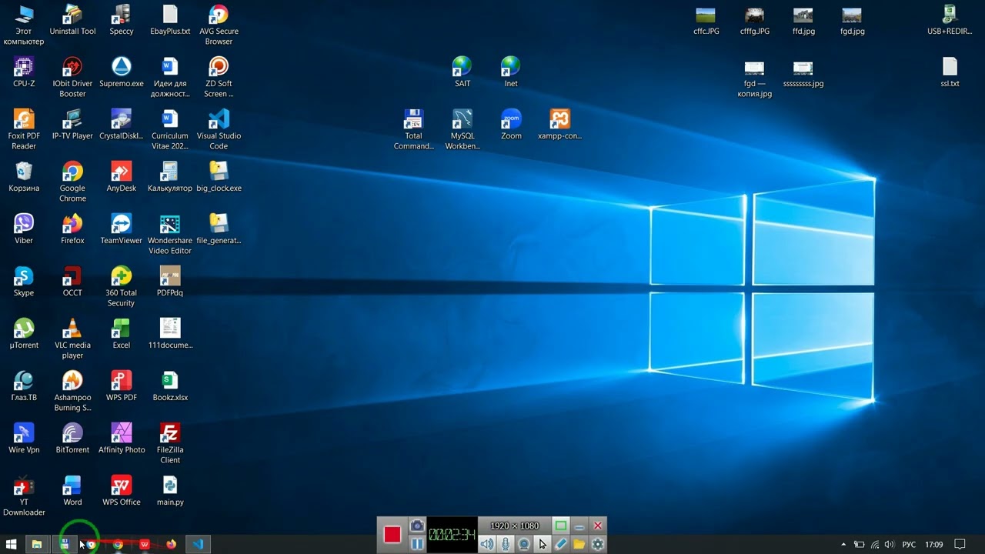Screen dimensions: 985x554
Task: Select the ssl.txt text file
Action: pyautogui.click(x=950, y=72)
